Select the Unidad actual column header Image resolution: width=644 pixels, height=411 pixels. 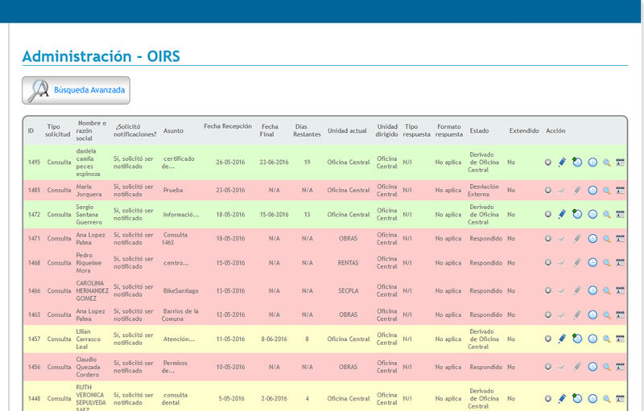pyautogui.click(x=347, y=130)
